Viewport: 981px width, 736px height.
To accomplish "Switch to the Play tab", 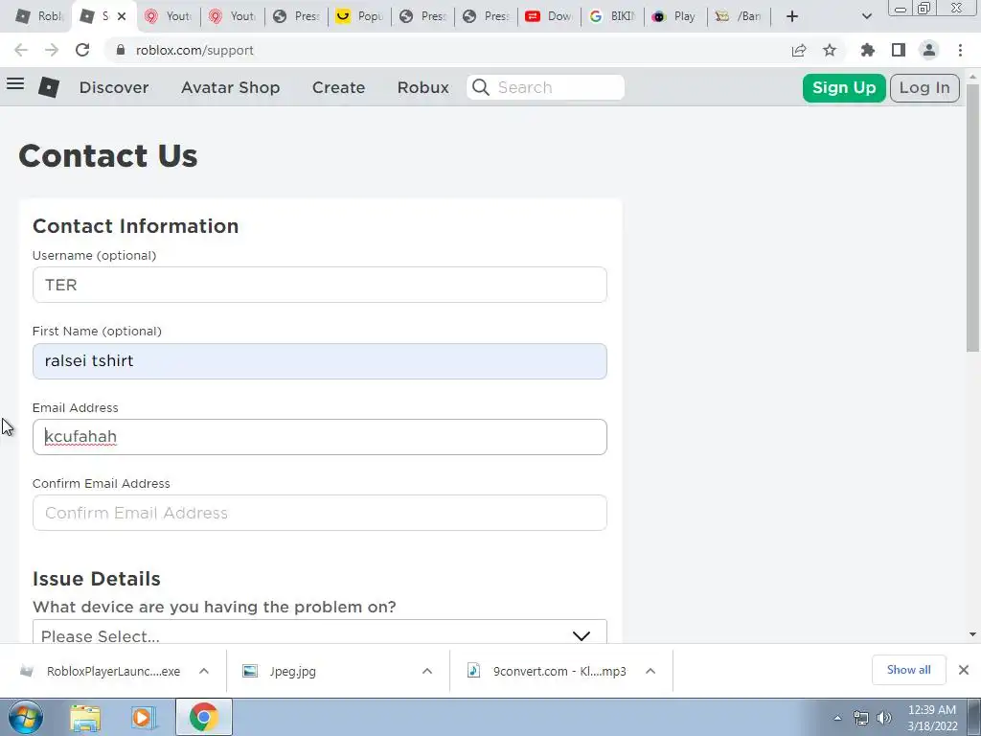I will 677,16.
